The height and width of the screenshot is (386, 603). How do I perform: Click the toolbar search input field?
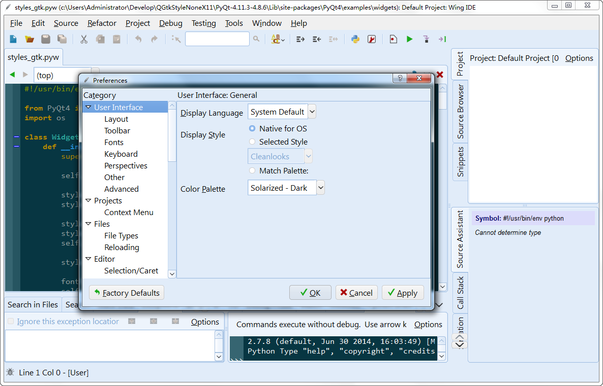(x=217, y=39)
